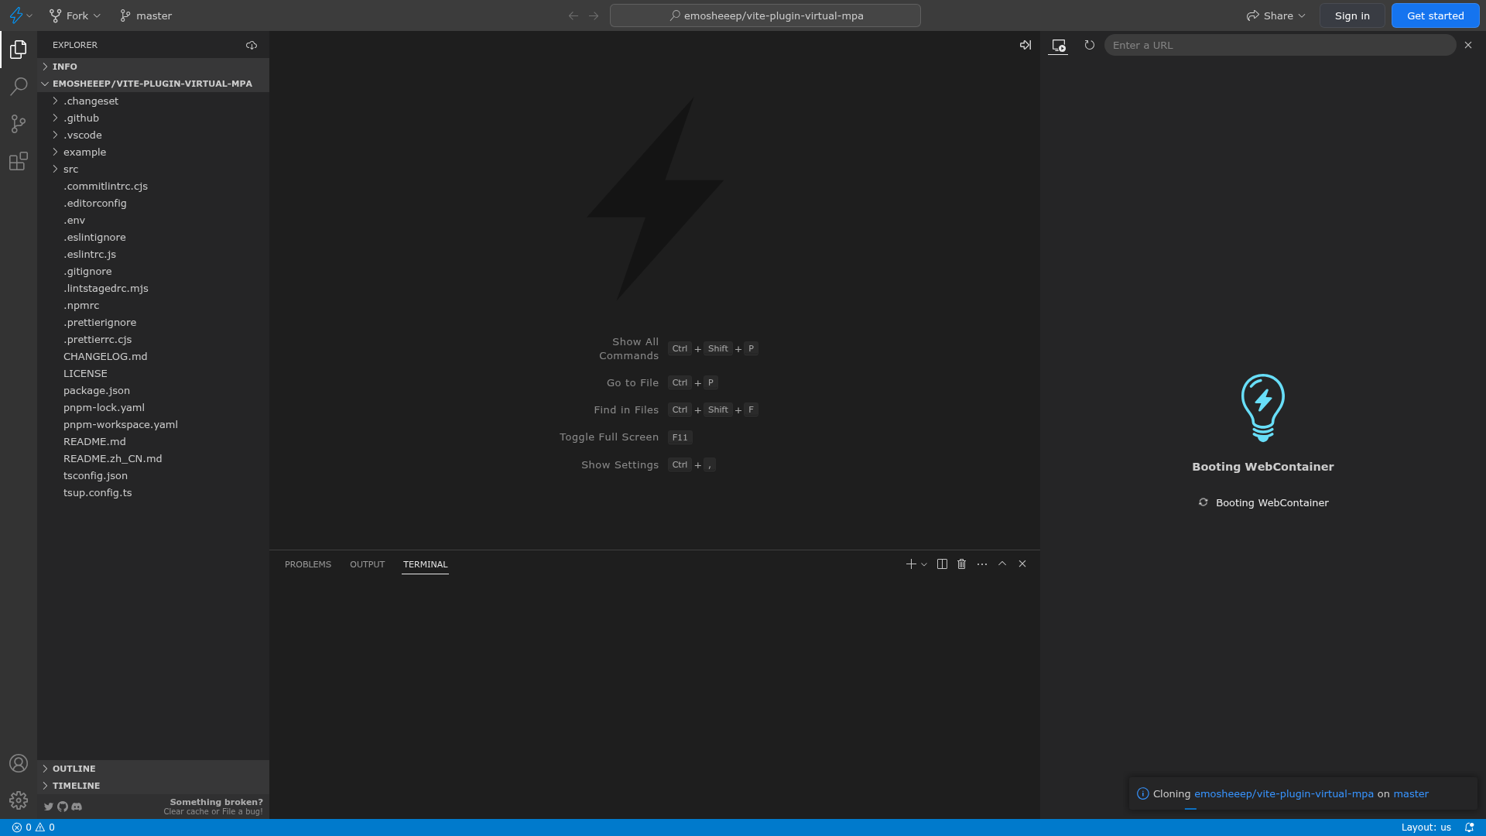Open package.json file
The width and height of the screenshot is (1486, 836).
(x=153, y=391)
